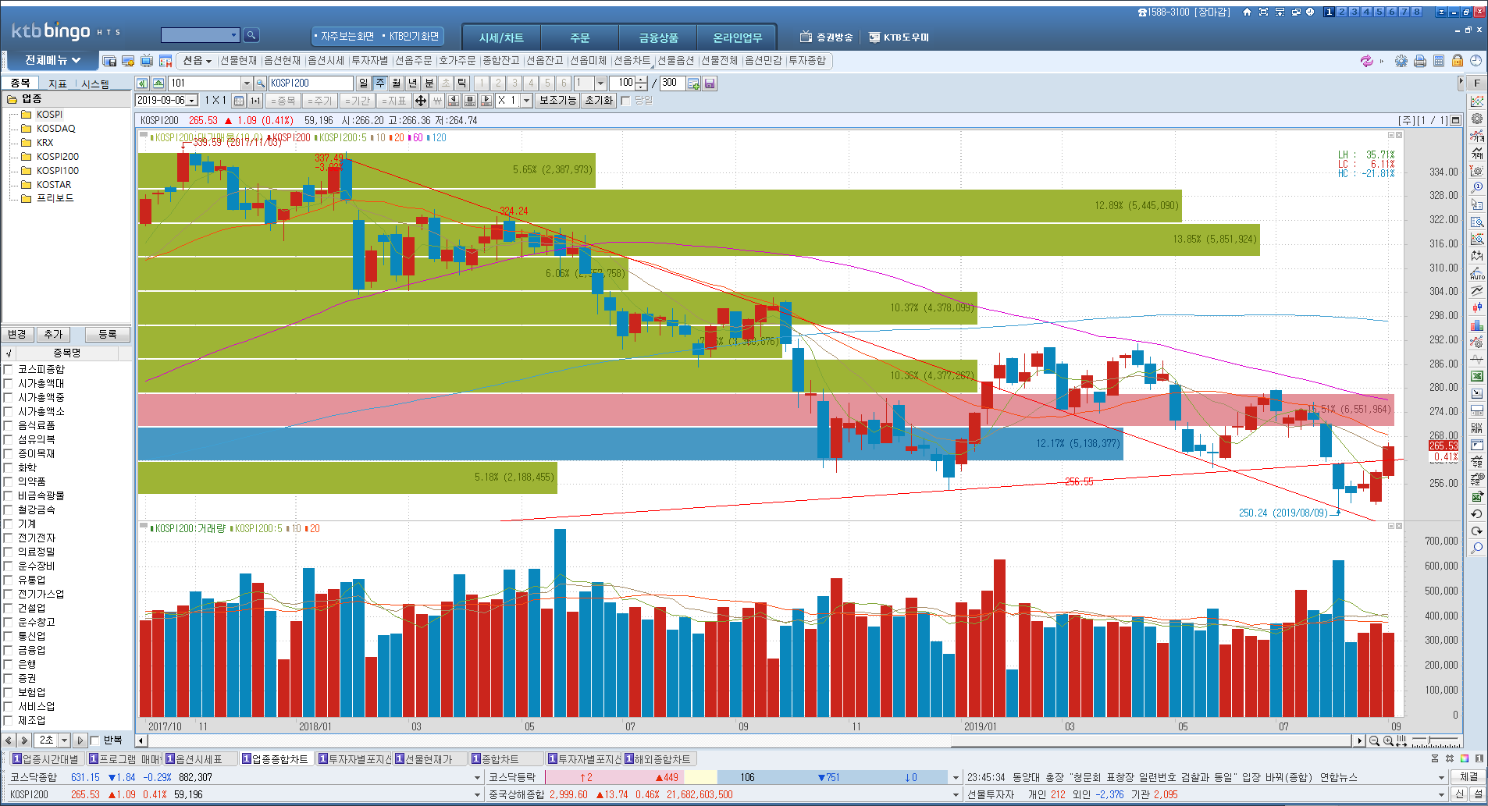Toggle the 당일 checkbox
Viewport: 1488px width, 806px height.
click(x=625, y=101)
